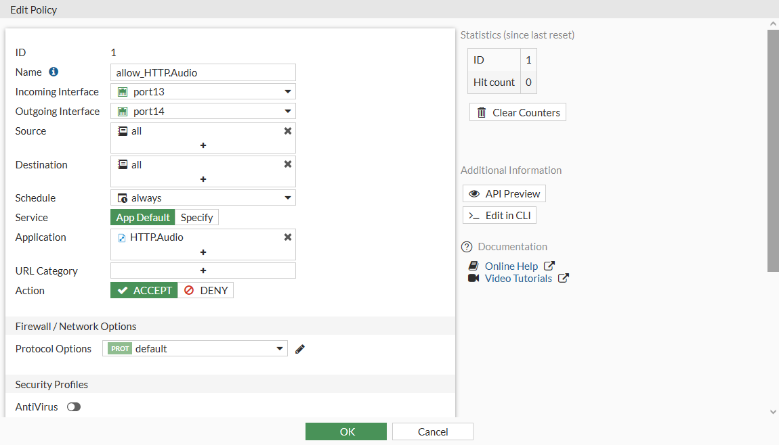Remove the 'all' entry from Source
Screen dimensions: 779x445
click(x=288, y=131)
